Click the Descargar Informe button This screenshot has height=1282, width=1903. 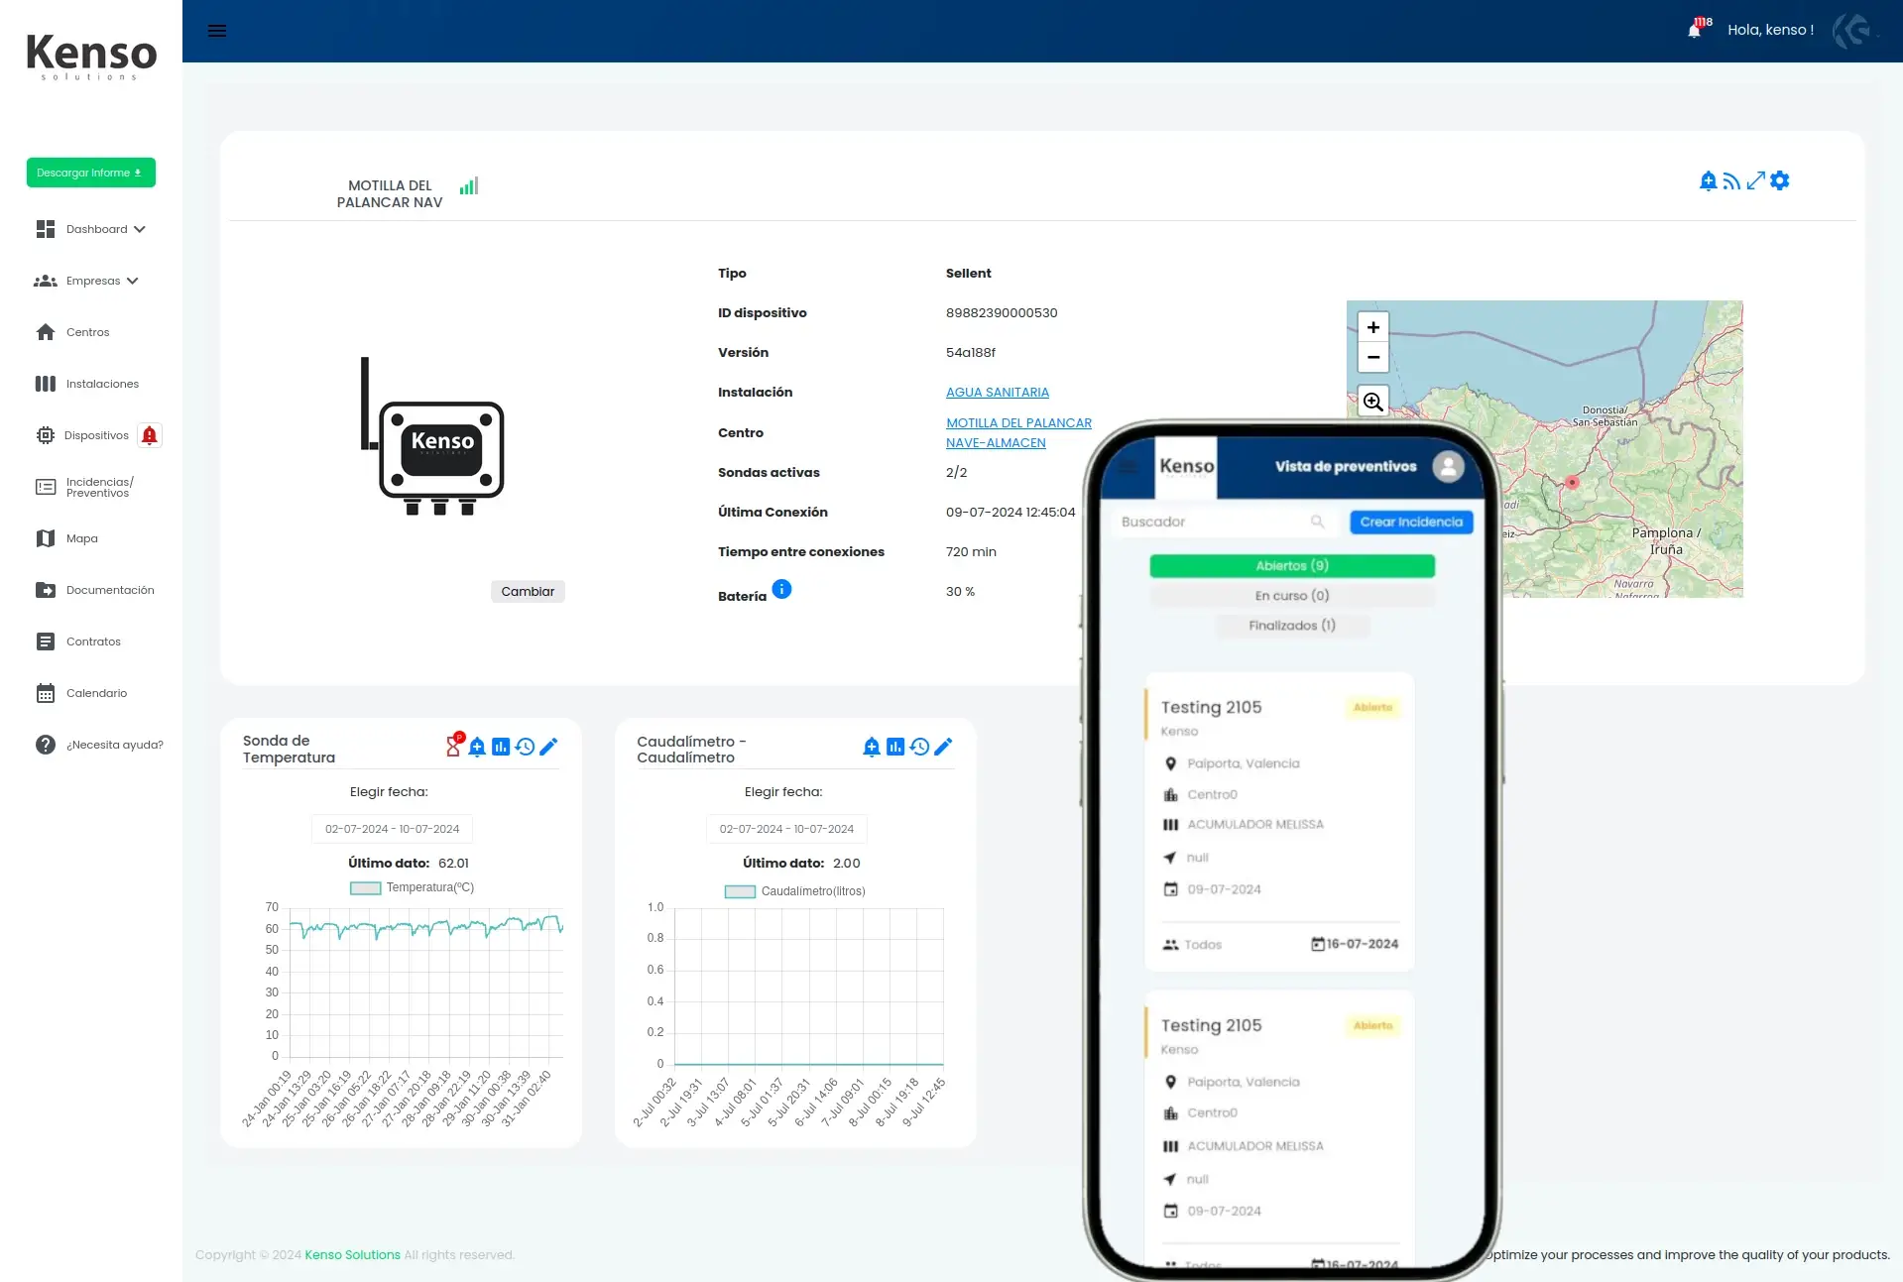91,173
